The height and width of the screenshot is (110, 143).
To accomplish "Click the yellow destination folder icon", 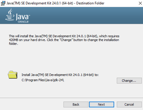I will pos(13,75).
